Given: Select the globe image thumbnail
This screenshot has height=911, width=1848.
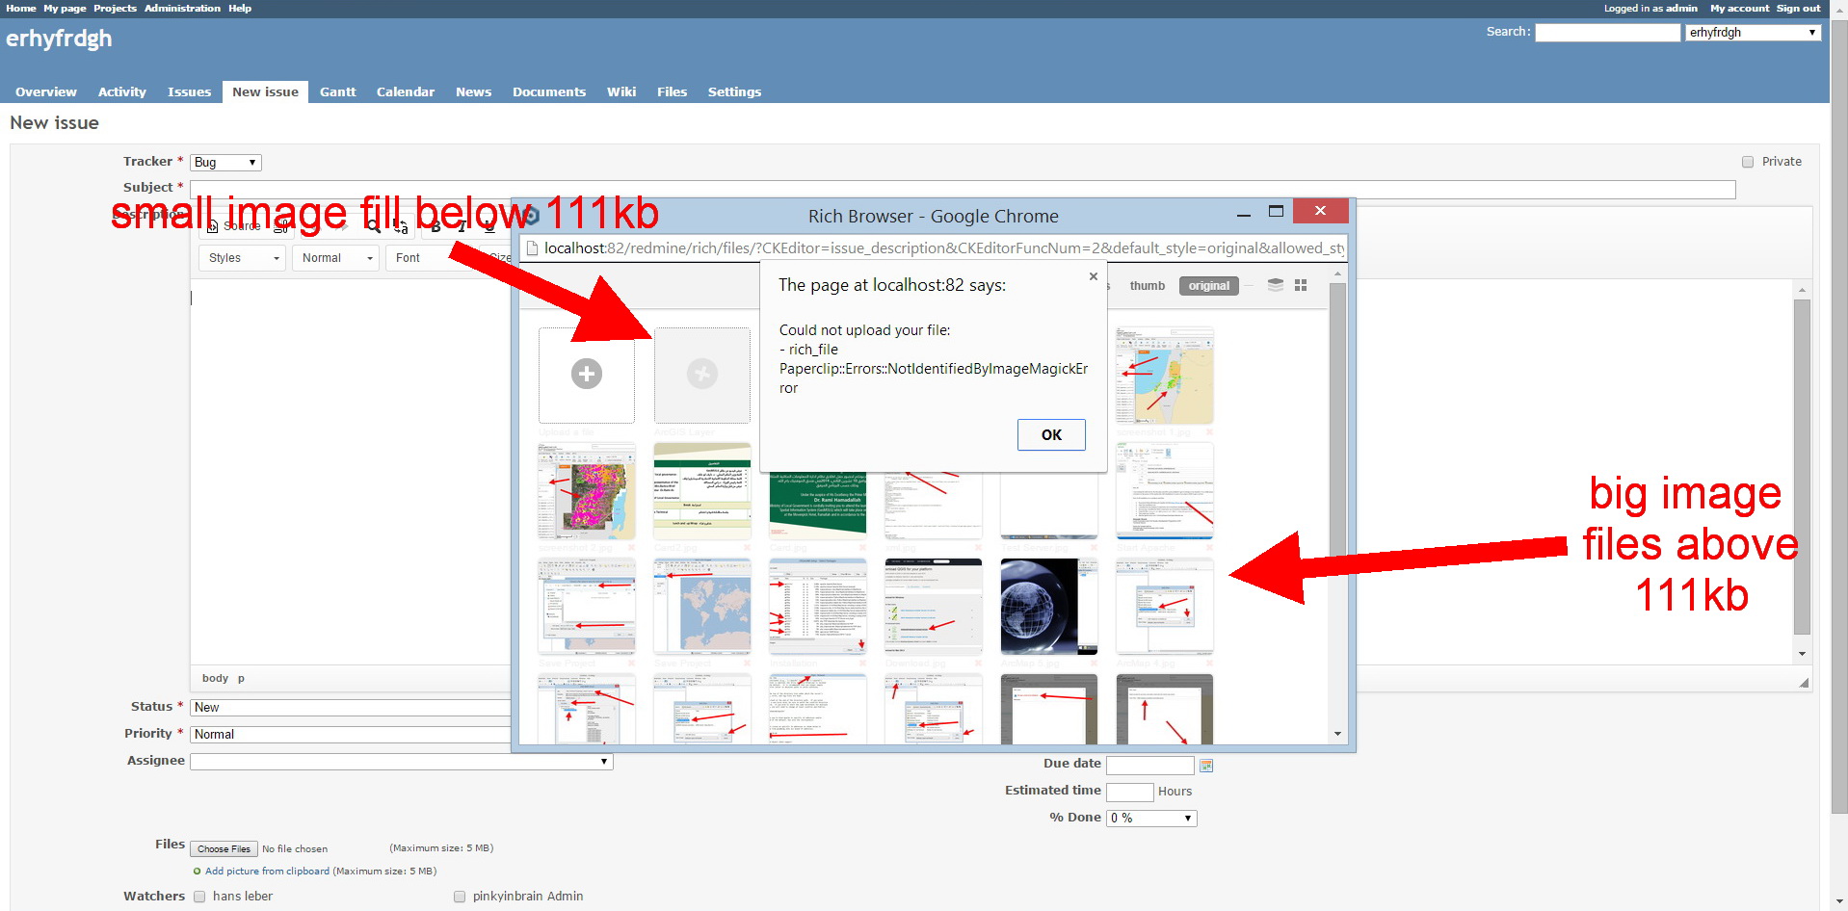Looking at the screenshot, I should click(1048, 607).
